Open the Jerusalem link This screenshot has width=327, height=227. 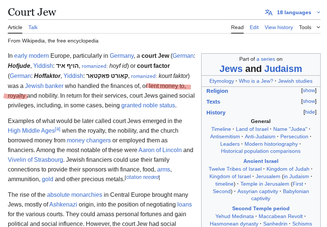point(268,177)
